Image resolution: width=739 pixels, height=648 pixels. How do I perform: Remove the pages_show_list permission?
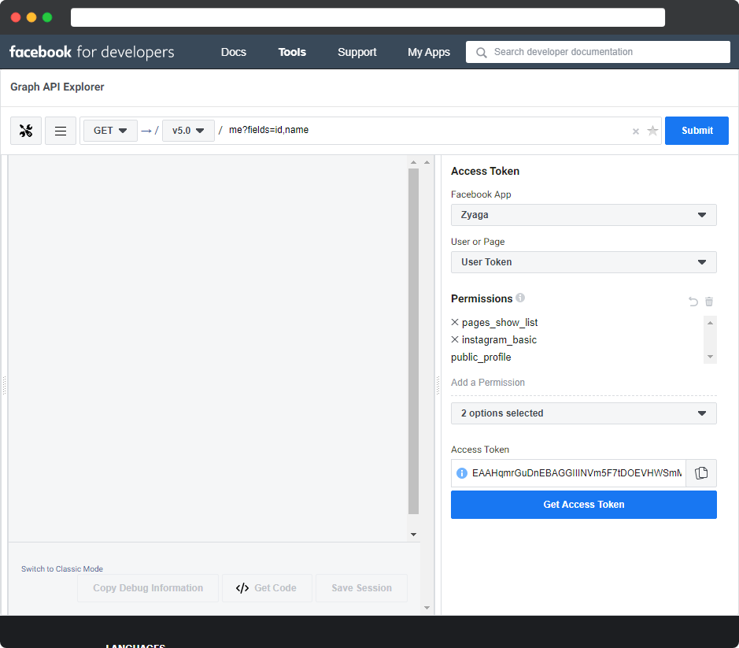455,323
